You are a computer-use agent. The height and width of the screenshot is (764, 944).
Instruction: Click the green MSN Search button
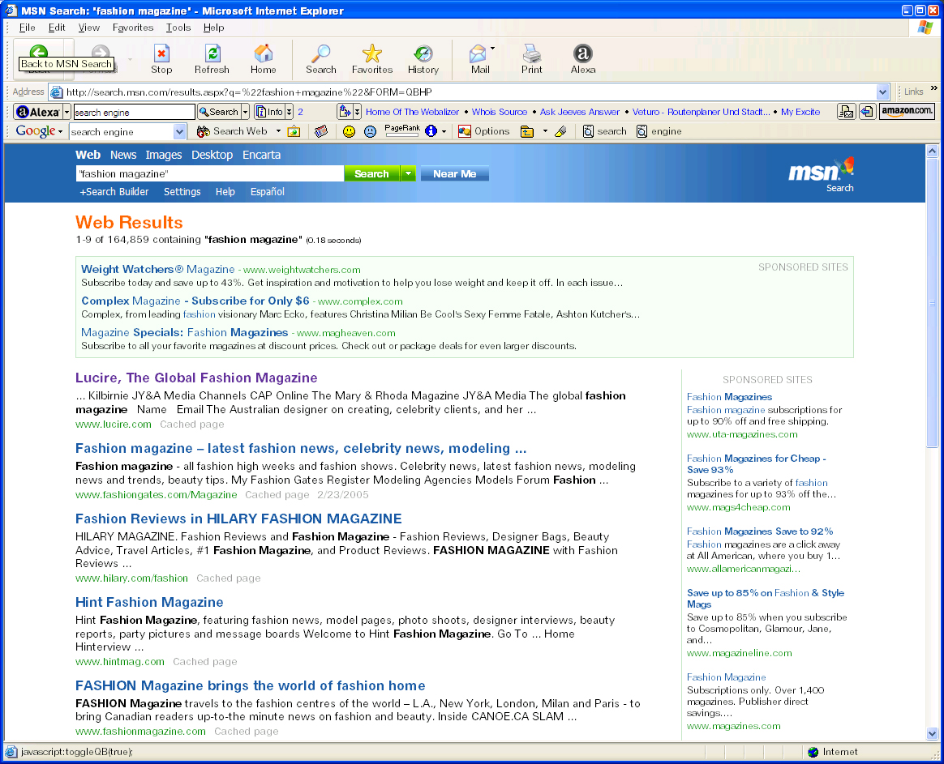pos(371,174)
